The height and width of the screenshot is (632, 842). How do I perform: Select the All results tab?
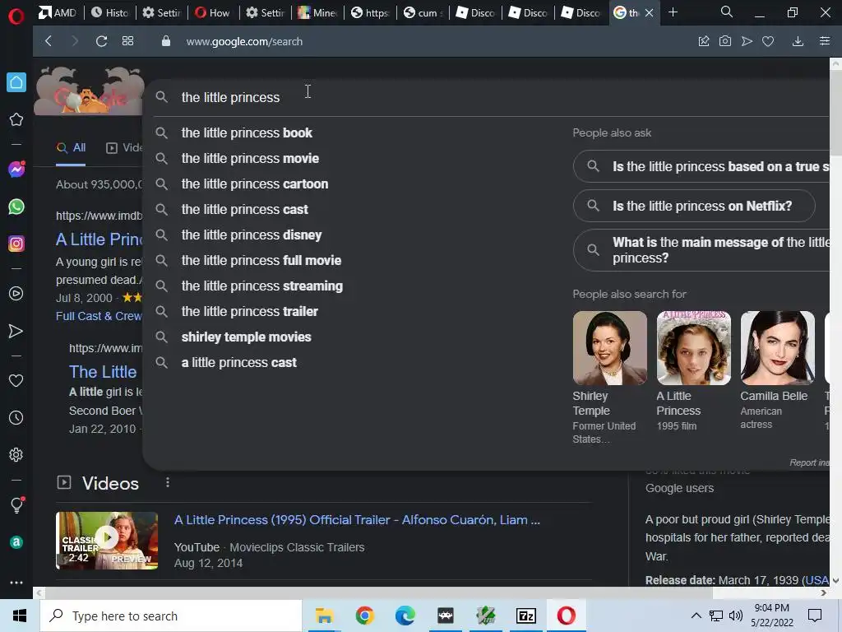tap(72, 148)
